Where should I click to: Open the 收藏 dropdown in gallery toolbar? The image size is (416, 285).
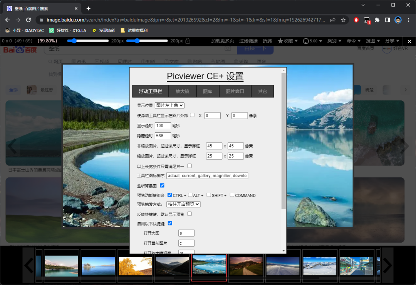pyautogui.click(x=287, y=41)
